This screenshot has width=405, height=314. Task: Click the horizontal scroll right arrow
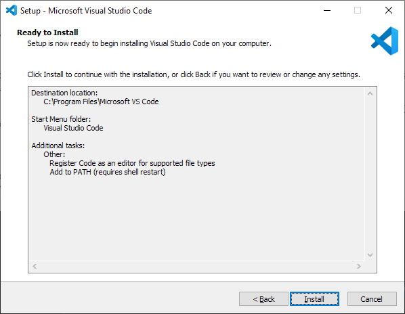point(358,266)
